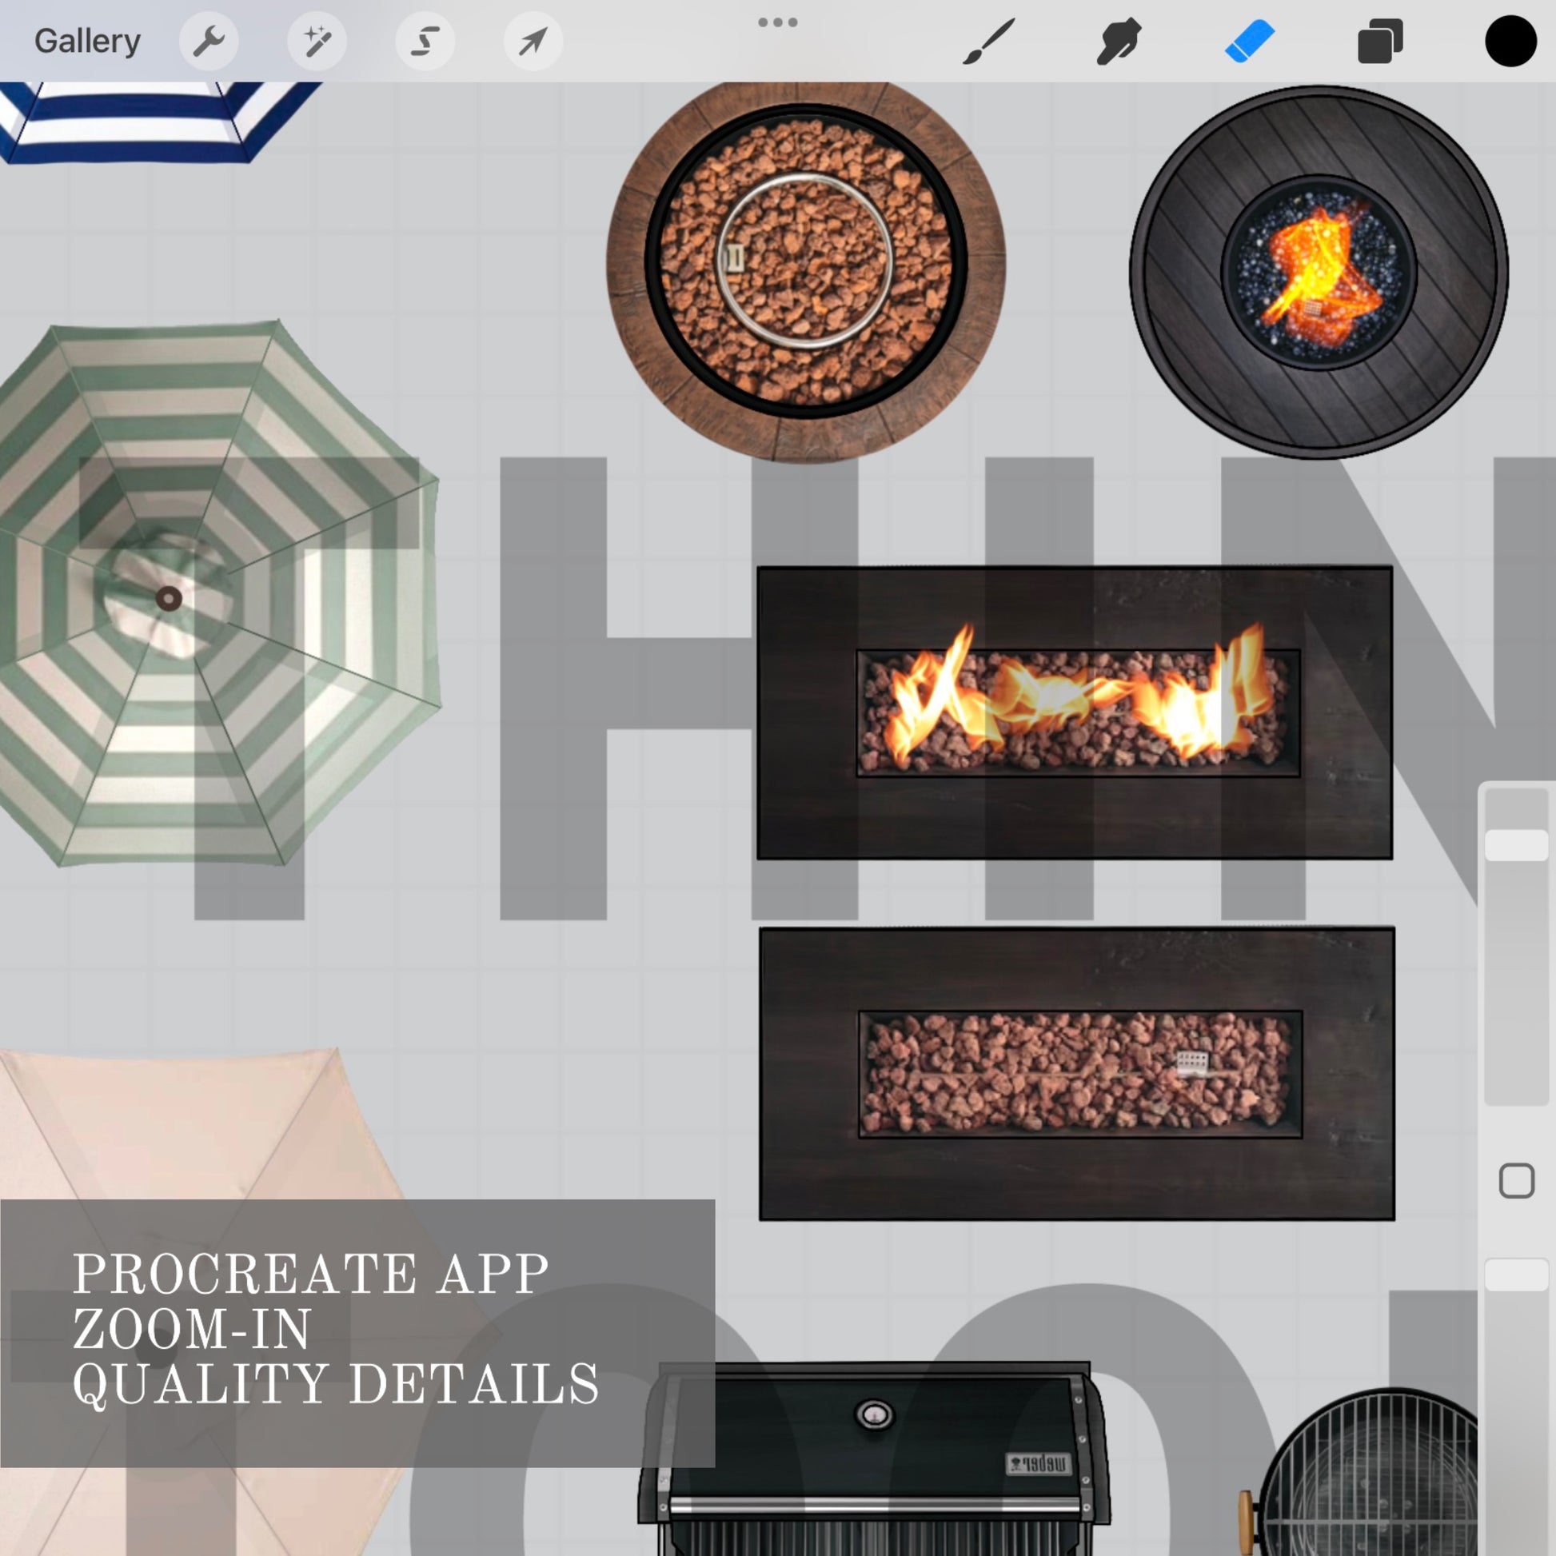Viewport: 1556px width, 1556px height.
Task: Open the Actions wrench menu
Action: 209,41
